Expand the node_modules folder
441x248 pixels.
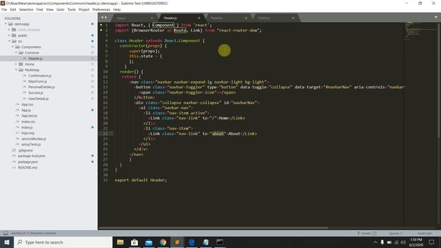click(x=9, y=30)
